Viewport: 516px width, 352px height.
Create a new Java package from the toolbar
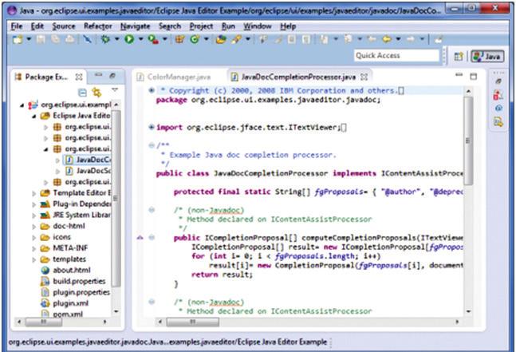(179, 40)
